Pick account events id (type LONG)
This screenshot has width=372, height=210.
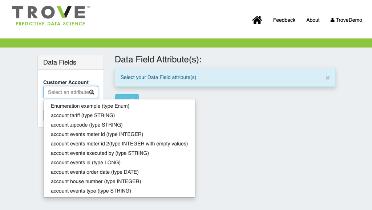click(x=86, y=162)
